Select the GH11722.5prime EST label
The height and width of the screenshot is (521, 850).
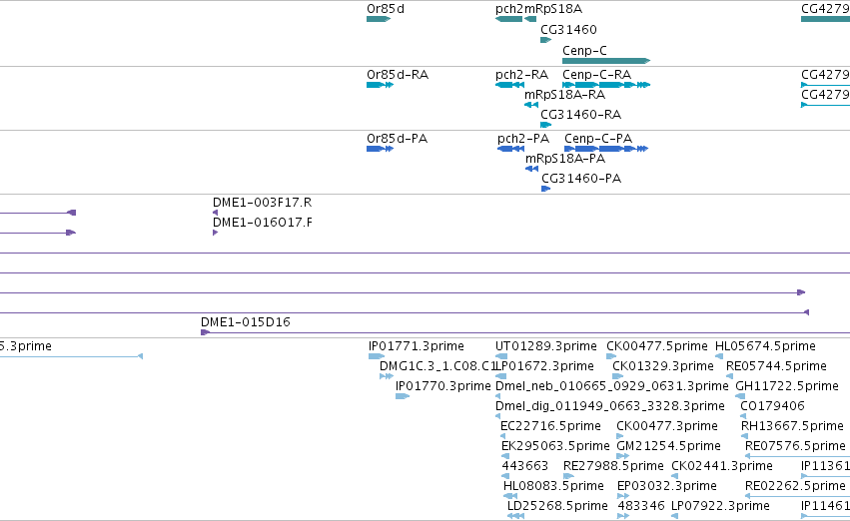[x=787, y=386]
